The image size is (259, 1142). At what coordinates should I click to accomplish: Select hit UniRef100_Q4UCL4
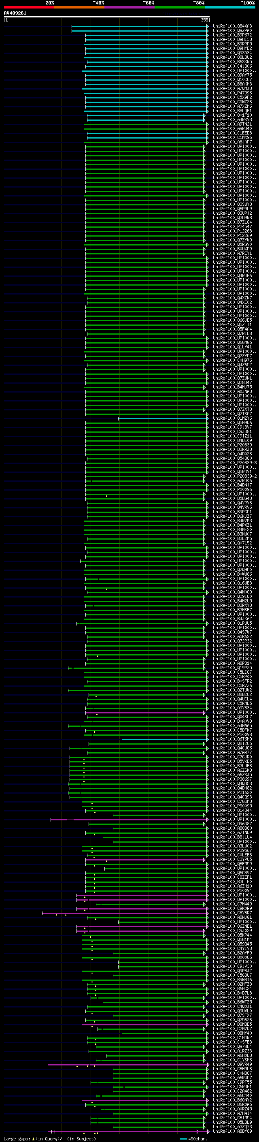point(232,699)
